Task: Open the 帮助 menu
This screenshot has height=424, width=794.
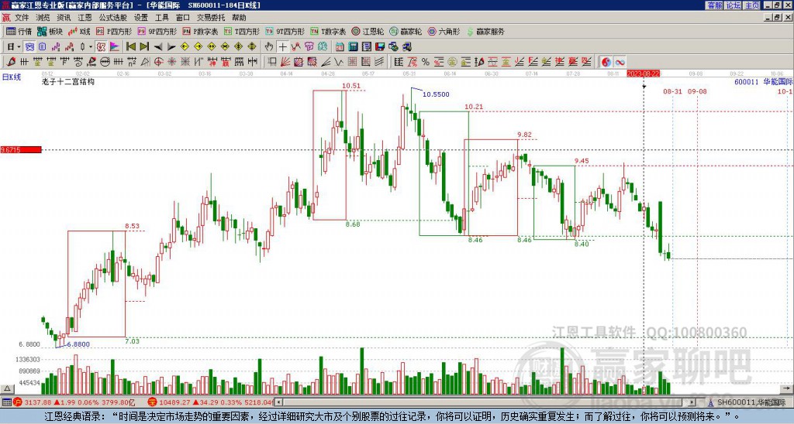Action: (239, 18)
